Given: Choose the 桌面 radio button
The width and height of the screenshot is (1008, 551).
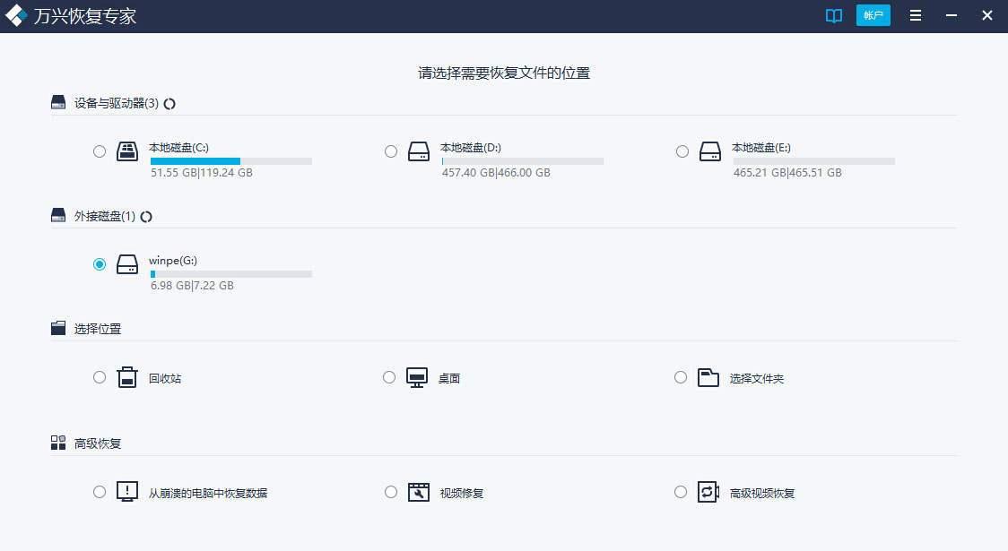Looking at the screenshot, I should click(x=389, y=377).
